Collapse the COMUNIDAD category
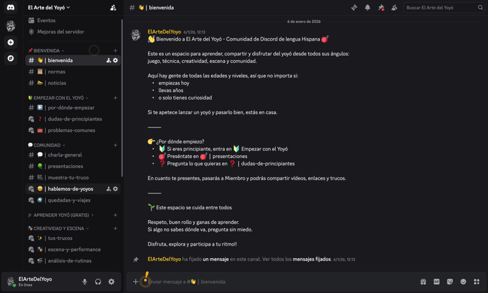The height and width of the screenshot is (293, 488). [x=48, y=145]
